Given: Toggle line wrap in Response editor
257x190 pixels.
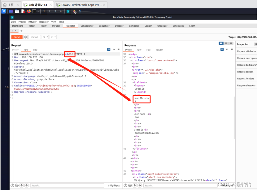Looking at the screenshot, I should (222, 50).
